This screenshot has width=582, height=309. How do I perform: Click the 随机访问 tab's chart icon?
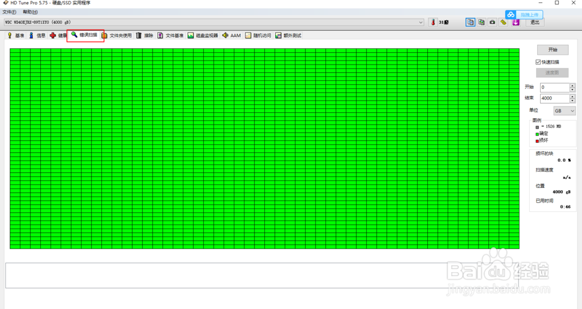(x=248, y=35)
